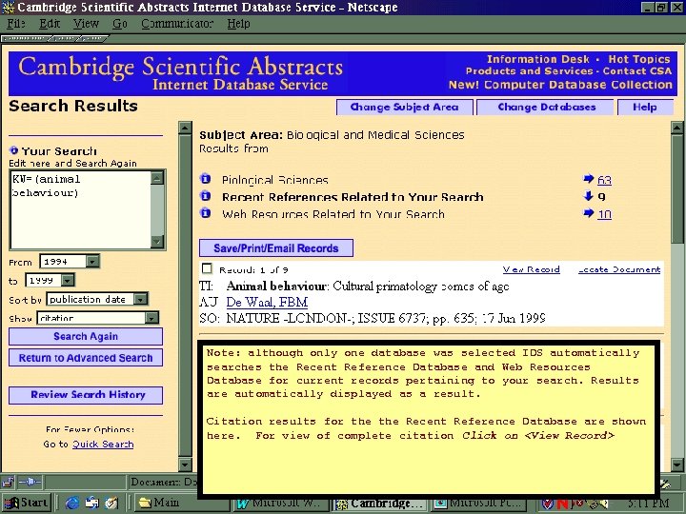
Task: Click the Products and Services header link
Action: 530,70
